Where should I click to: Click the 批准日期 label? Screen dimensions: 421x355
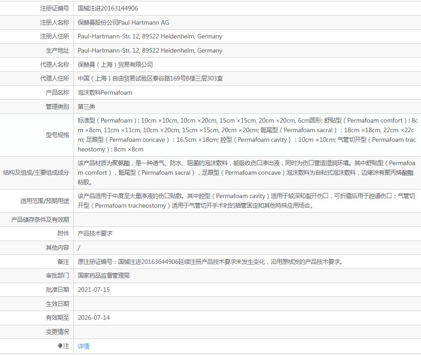tap(58, 290)
